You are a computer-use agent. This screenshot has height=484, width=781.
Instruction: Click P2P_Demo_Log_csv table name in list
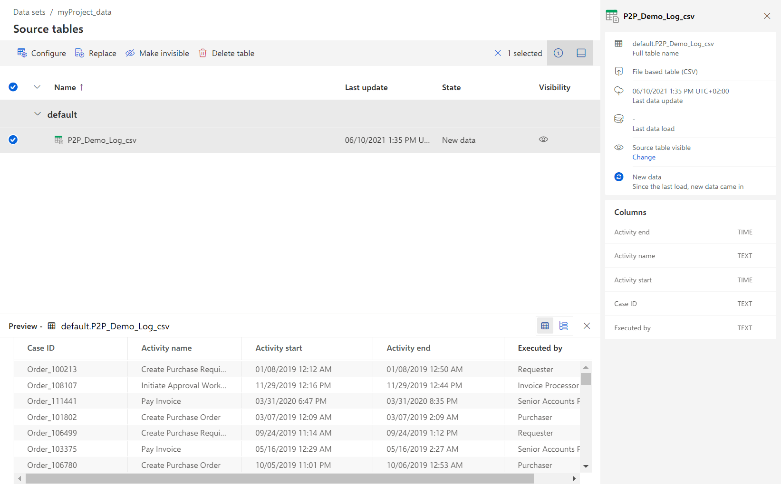(x=102, y=140)
